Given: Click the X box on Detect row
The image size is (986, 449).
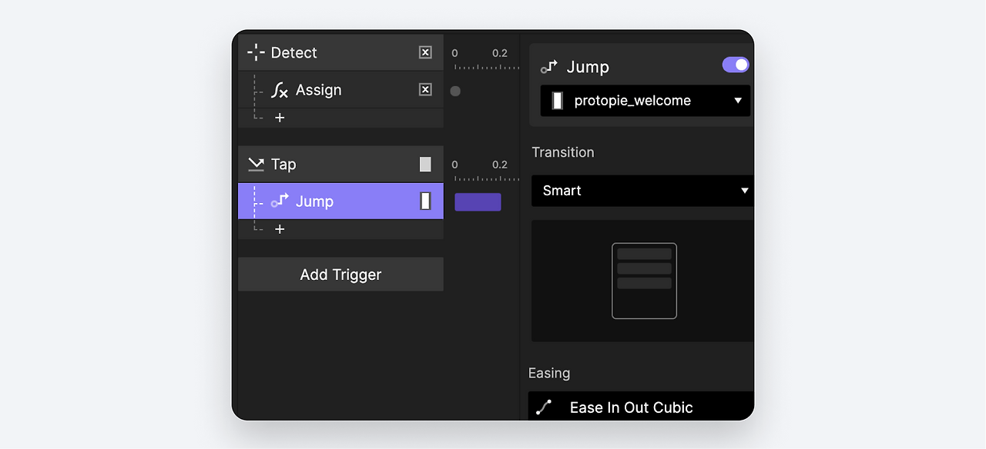Looking at the screenshot, I should 425,52.
